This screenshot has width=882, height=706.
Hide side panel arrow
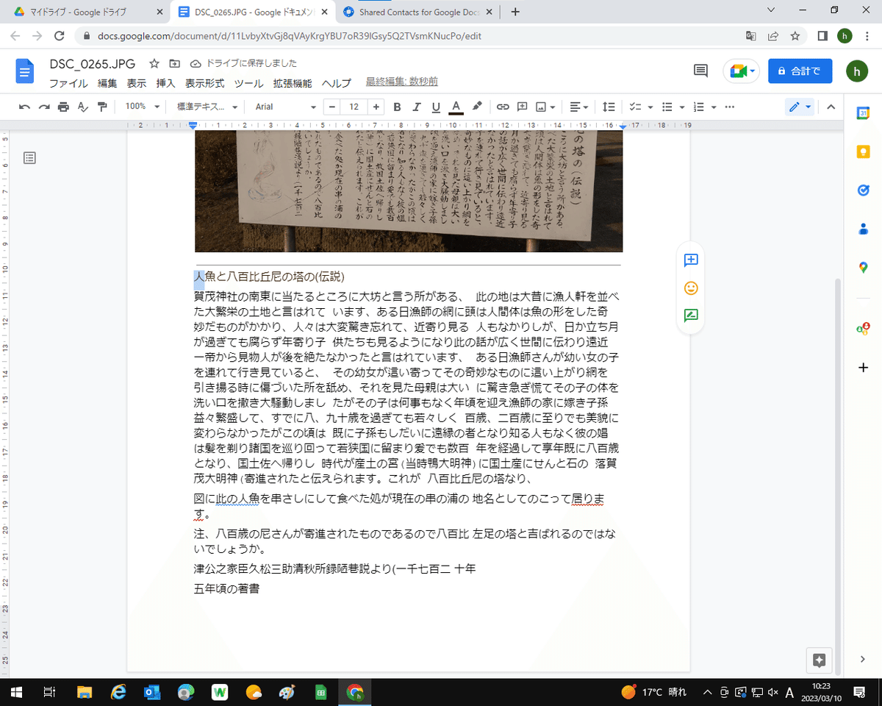click(x=864, y=659)
